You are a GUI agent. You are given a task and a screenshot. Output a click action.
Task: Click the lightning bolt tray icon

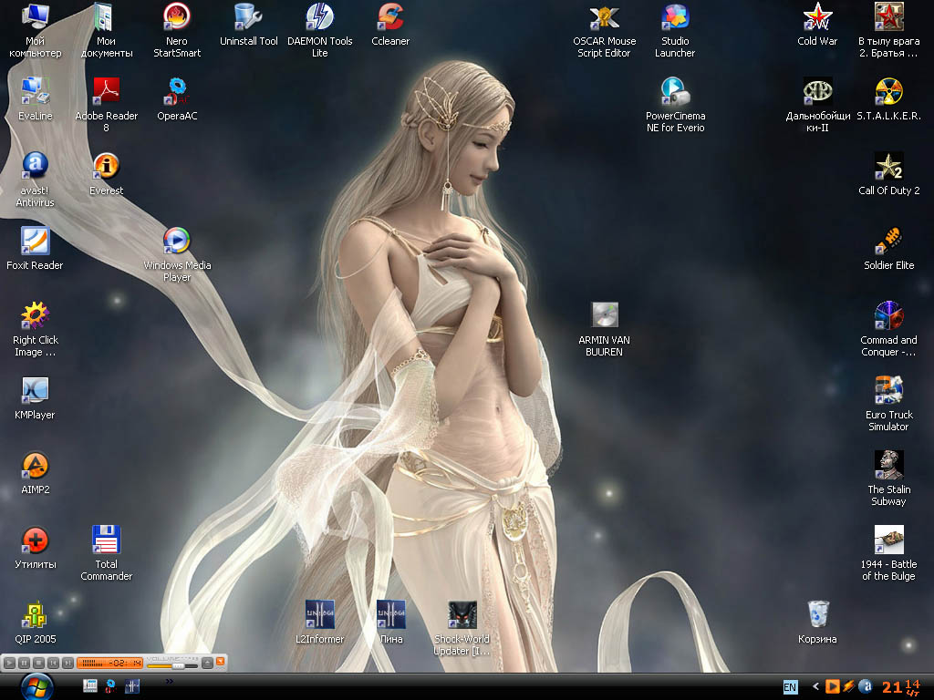pyautogui.click(x=849, y=686)
